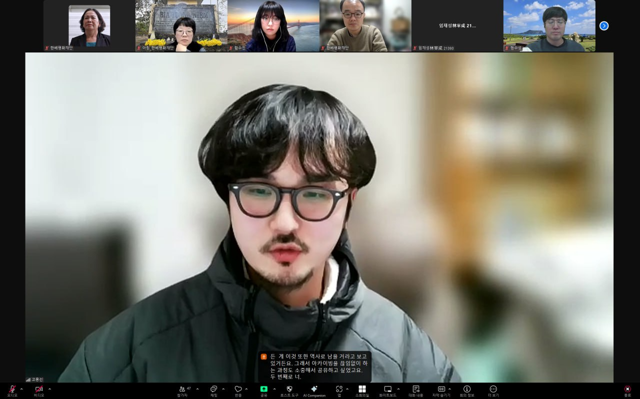Open the meeting notes icon
The image size is (640, 399).
click(x=416, y=391)
